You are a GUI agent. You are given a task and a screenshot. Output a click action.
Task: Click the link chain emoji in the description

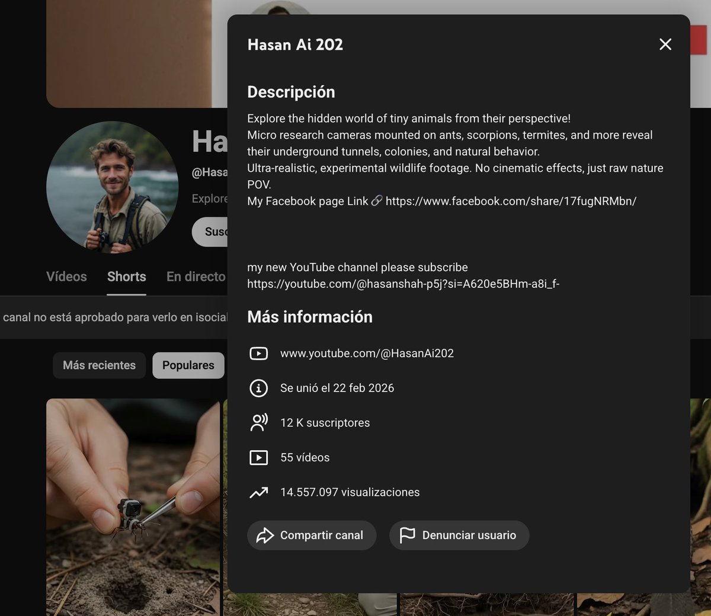[377, 201]
